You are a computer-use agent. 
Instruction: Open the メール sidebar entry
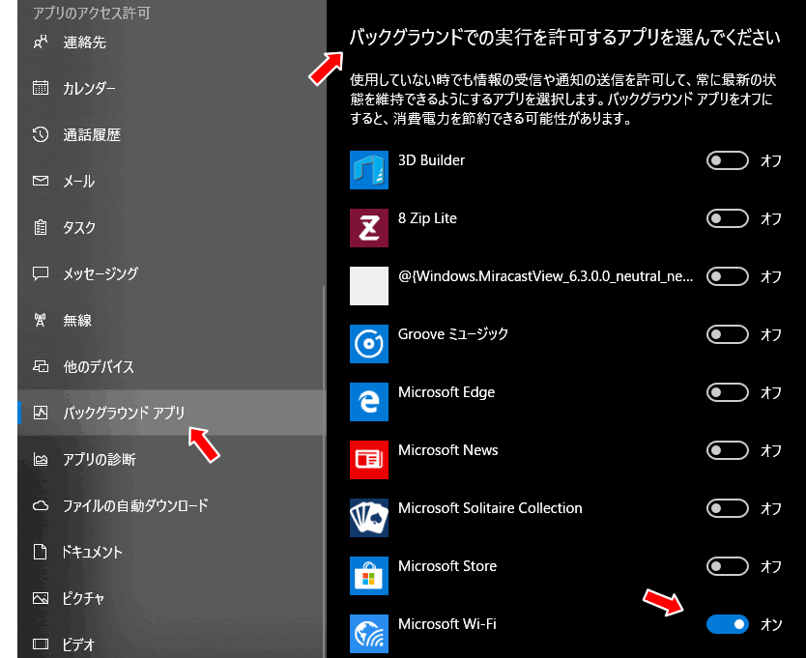(x=172, y=181)
